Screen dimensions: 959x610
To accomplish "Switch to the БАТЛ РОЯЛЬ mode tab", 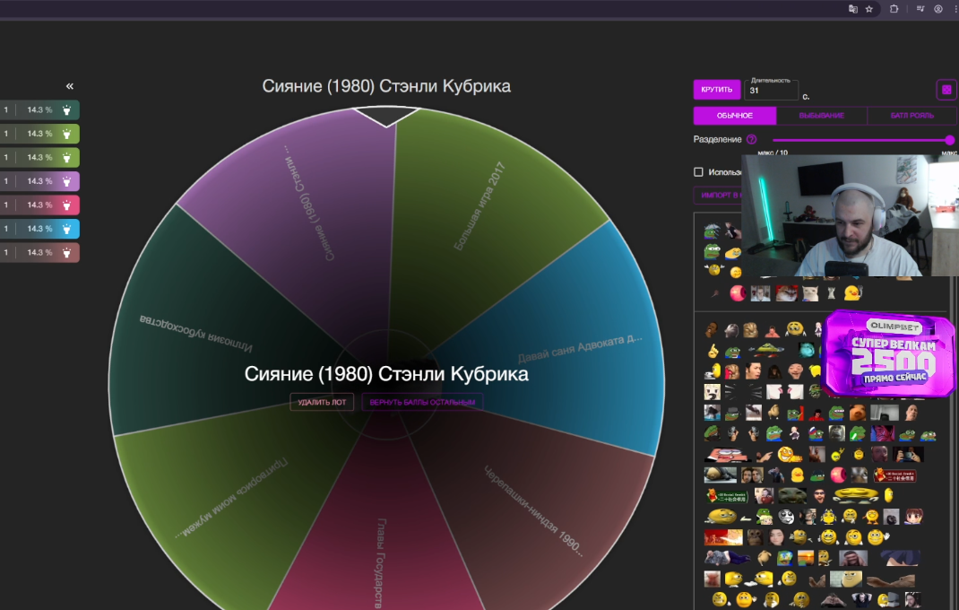I will (x=911, y=115).
